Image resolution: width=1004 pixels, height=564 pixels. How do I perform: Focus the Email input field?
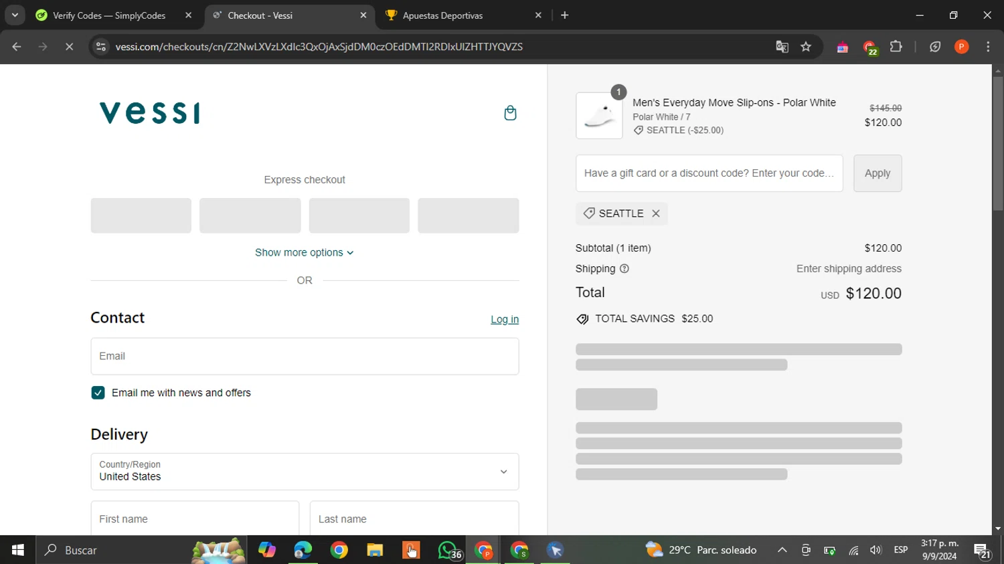305,356
